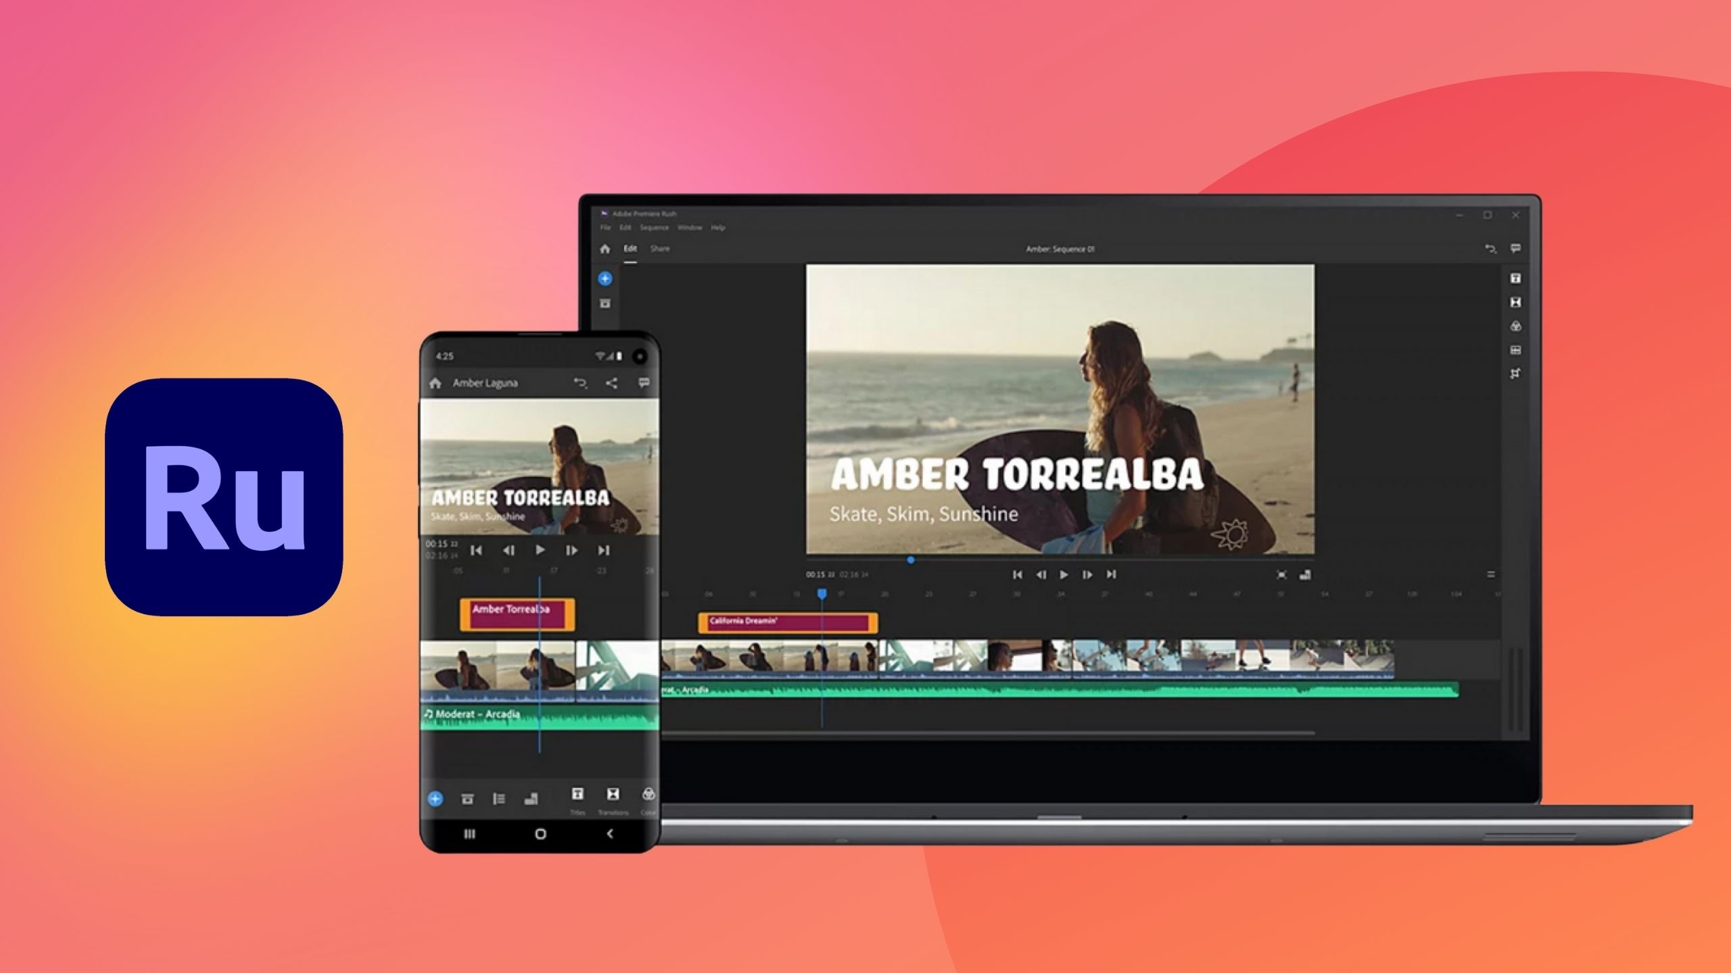1731x973 pixels.
Task: Click the Undo arrow in the laptop app
Action: tap(1490, 249)
